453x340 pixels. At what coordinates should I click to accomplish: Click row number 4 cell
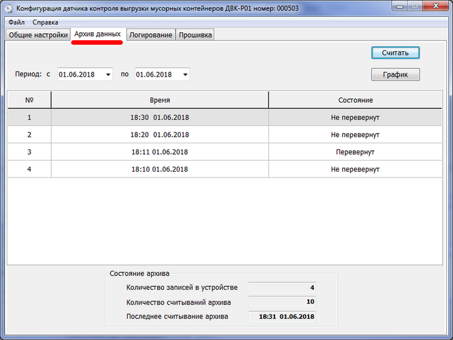point(29,169)
